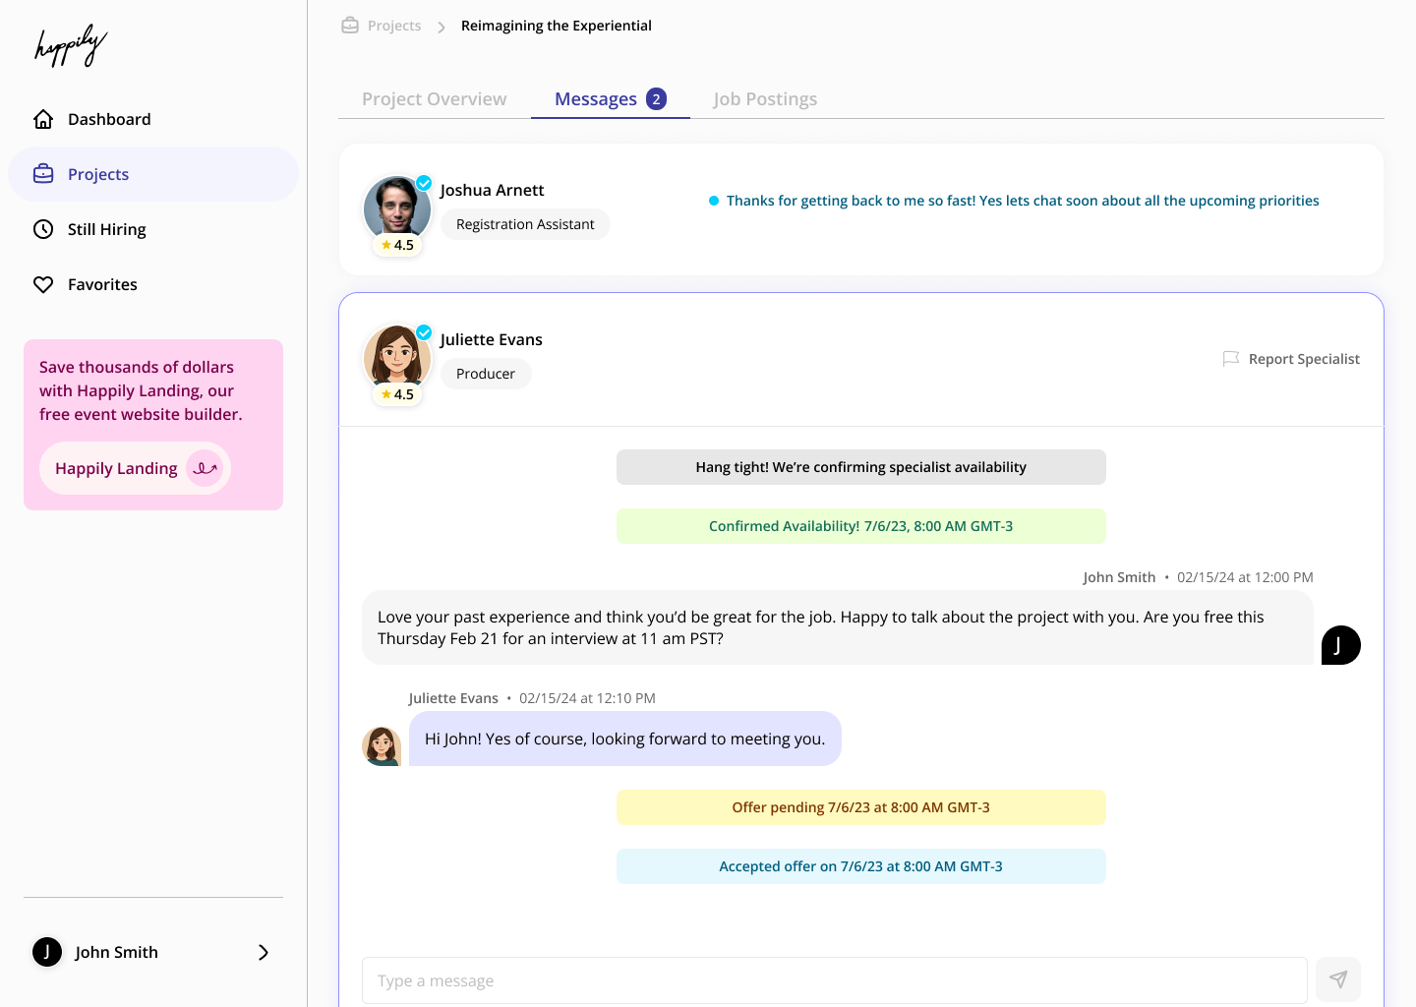Switch to the Project Overview tab
Viewport: 1416px width, 1007px height.
click(x=434, y=99)
